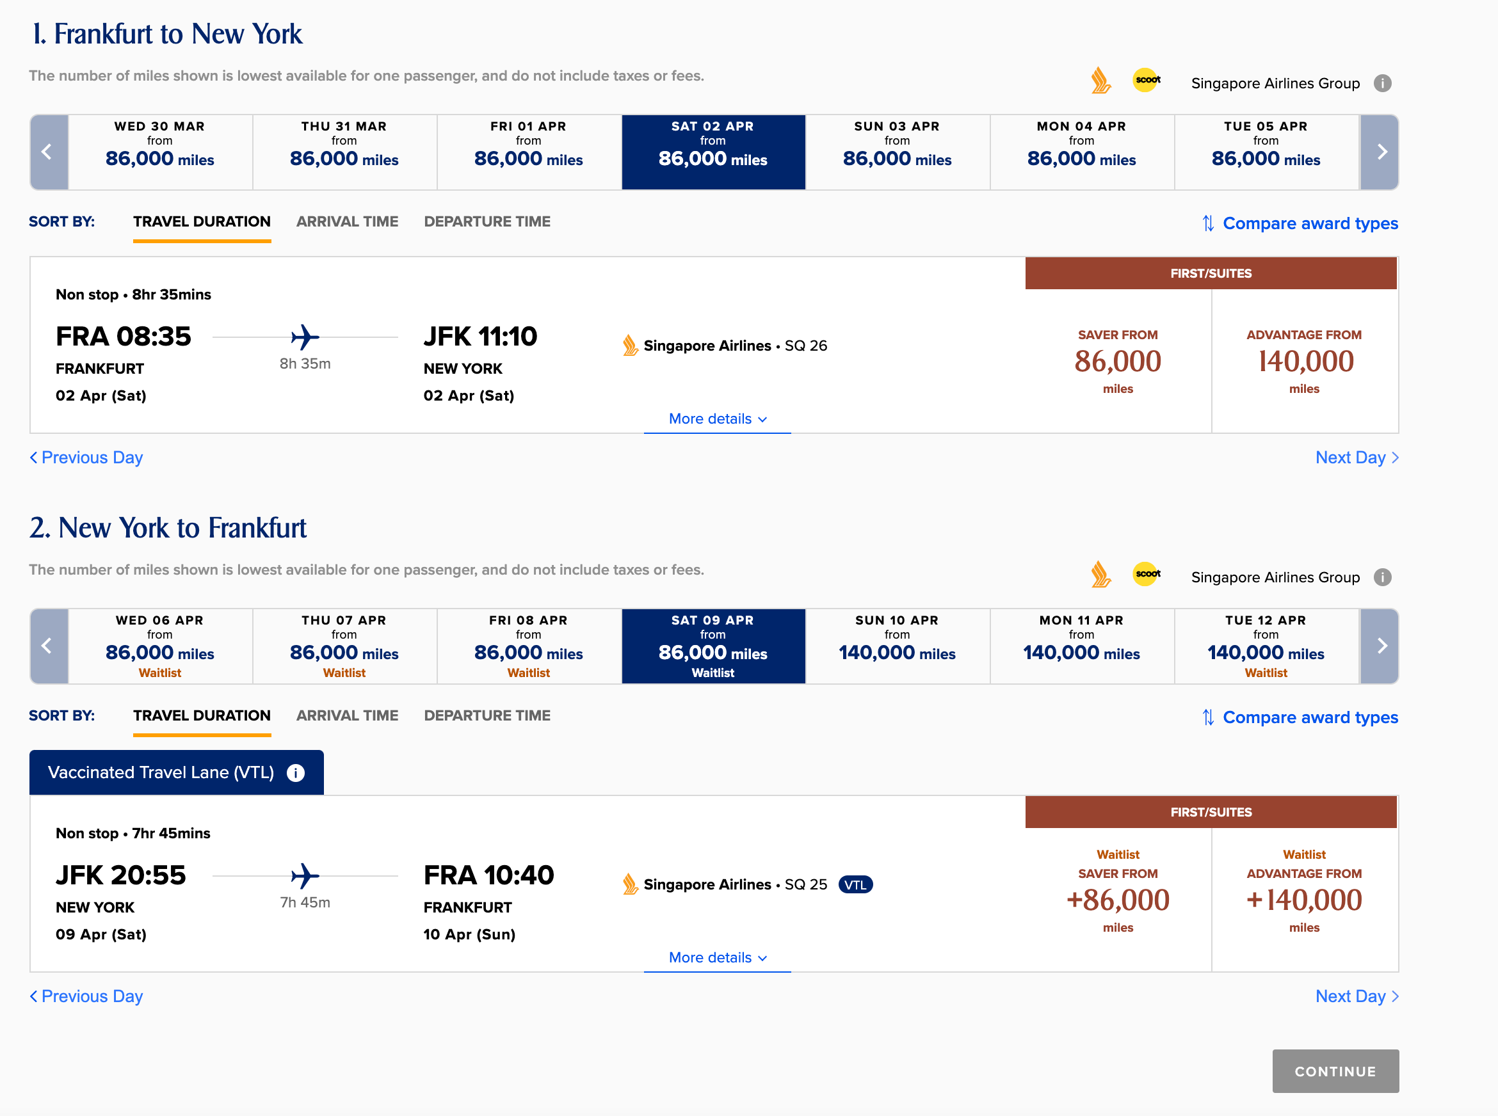
Task: Click Next Day link in return flight section
Action: tap(1354, 996)
